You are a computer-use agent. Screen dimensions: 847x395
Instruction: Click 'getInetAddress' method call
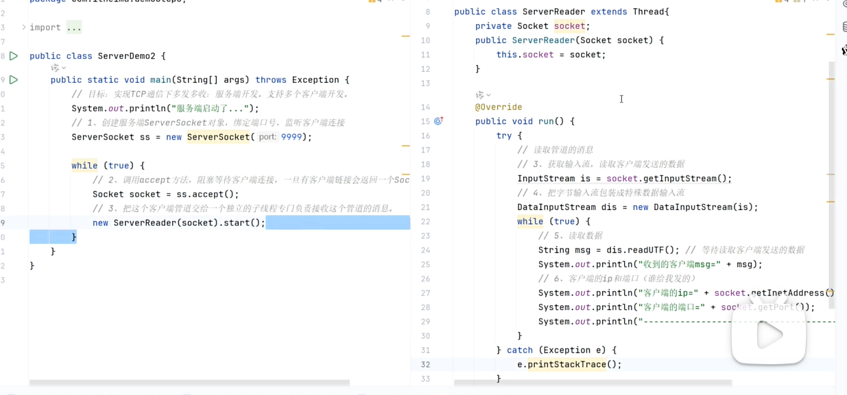(787, 293)
